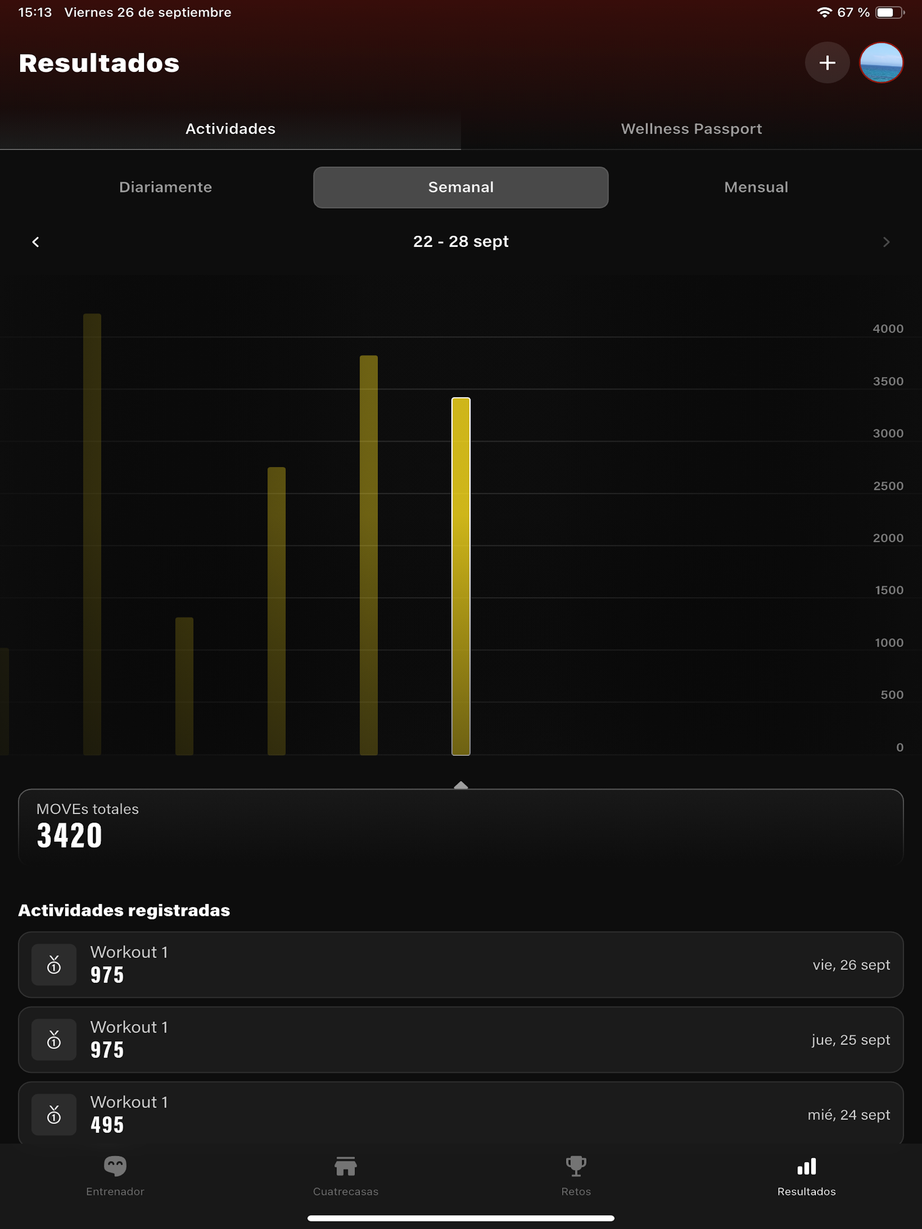Image resolution: width=922 pixels, height=1229 pixels.
Task: Open the MOVEs totales 3420 card
Action: 461,826
